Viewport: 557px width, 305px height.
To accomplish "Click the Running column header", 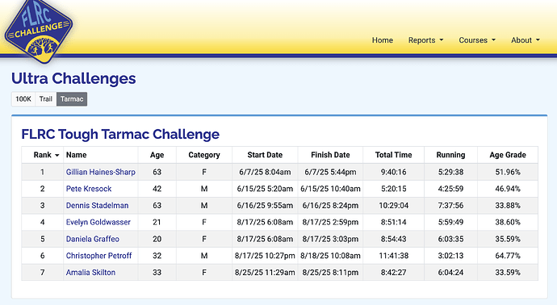I will (450, 155).
